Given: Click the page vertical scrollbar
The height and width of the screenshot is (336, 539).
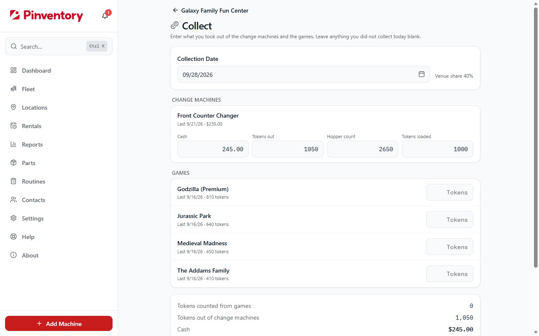Looking at the screenshot, I should [536, 136].
